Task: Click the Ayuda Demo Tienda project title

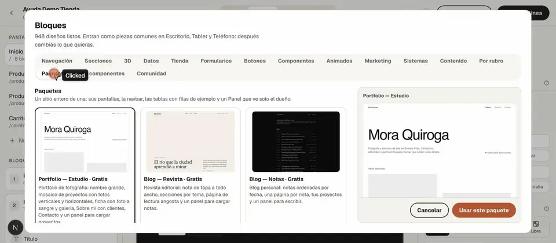Action: click(x=52, y=9)
